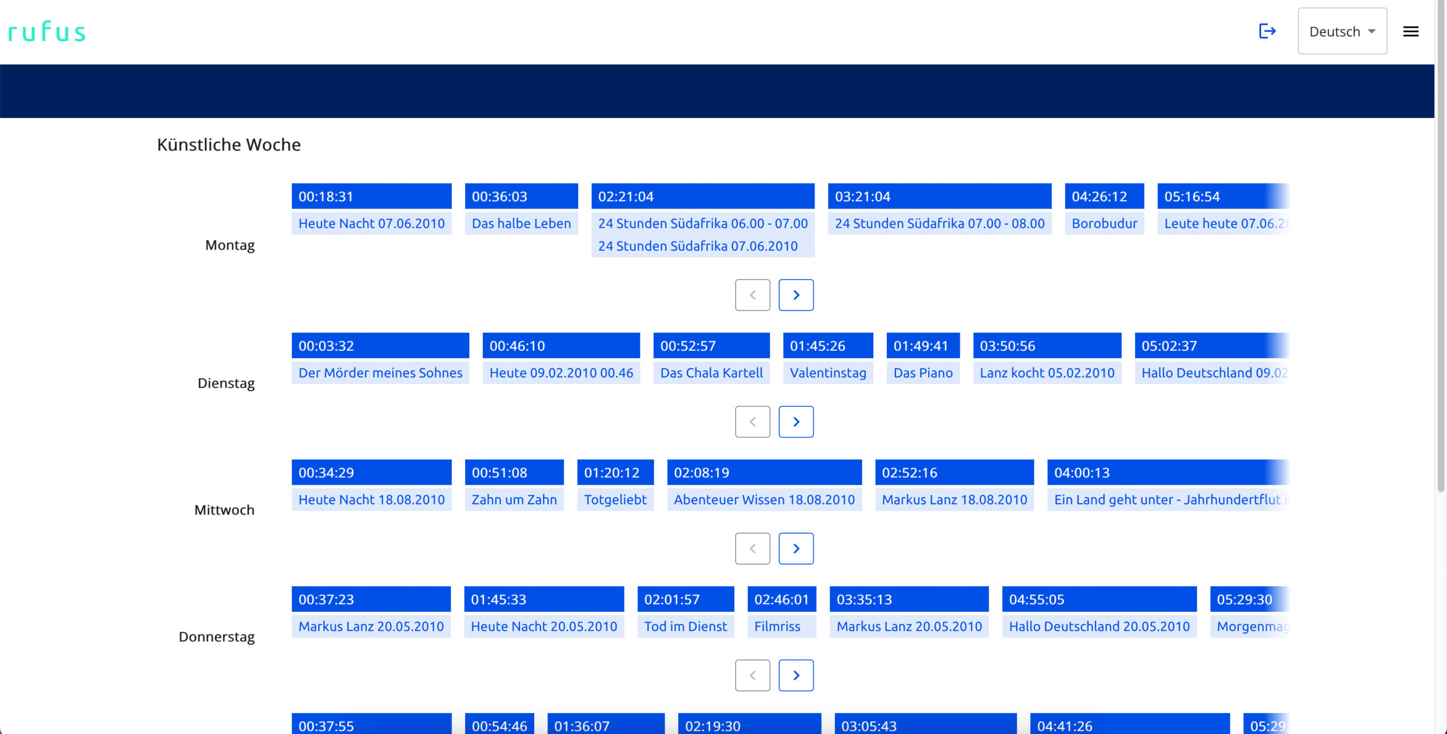The image size is (1447, 734).
Task: Click next arrow under Donnerstag row
Action: click(796, 675)
